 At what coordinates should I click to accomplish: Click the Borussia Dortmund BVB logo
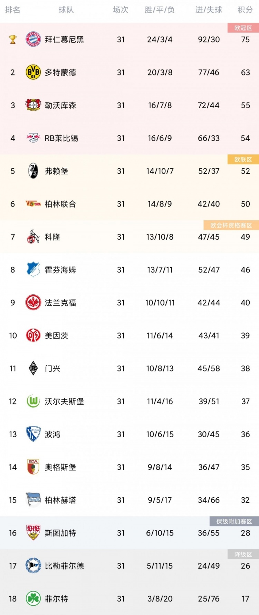pos(33,72)
